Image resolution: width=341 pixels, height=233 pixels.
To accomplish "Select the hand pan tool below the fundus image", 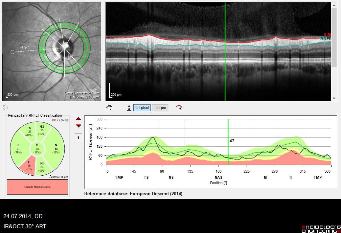I will pos(5,107).
